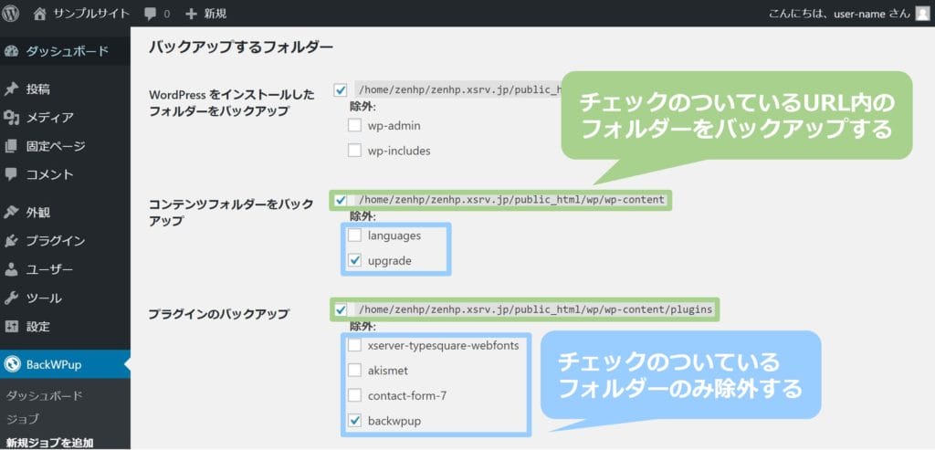
Task: Uncheck the wp-content/plugins folder backup checkbox
Action: (x=341, y=309)
